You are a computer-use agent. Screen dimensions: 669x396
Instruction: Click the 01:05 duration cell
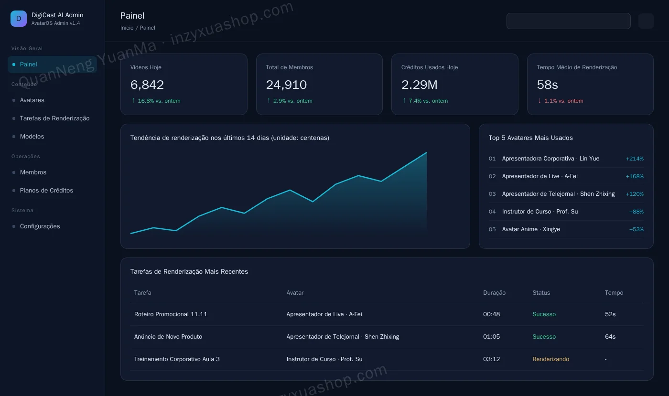click(x=491, y=337)
